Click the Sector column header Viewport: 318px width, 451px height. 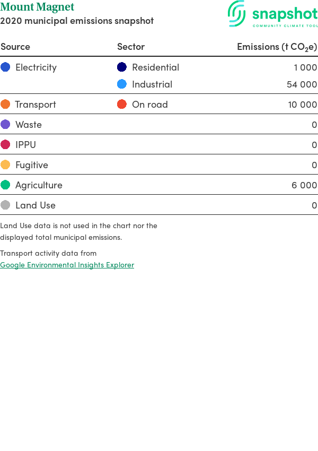pos(131,47)
